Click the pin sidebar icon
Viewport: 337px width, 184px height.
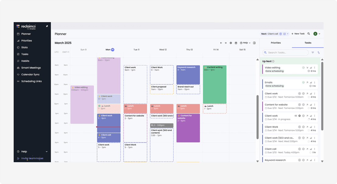coord(47,26)
